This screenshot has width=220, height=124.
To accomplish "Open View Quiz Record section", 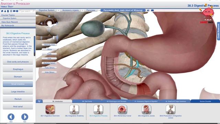I will point(18,22).
